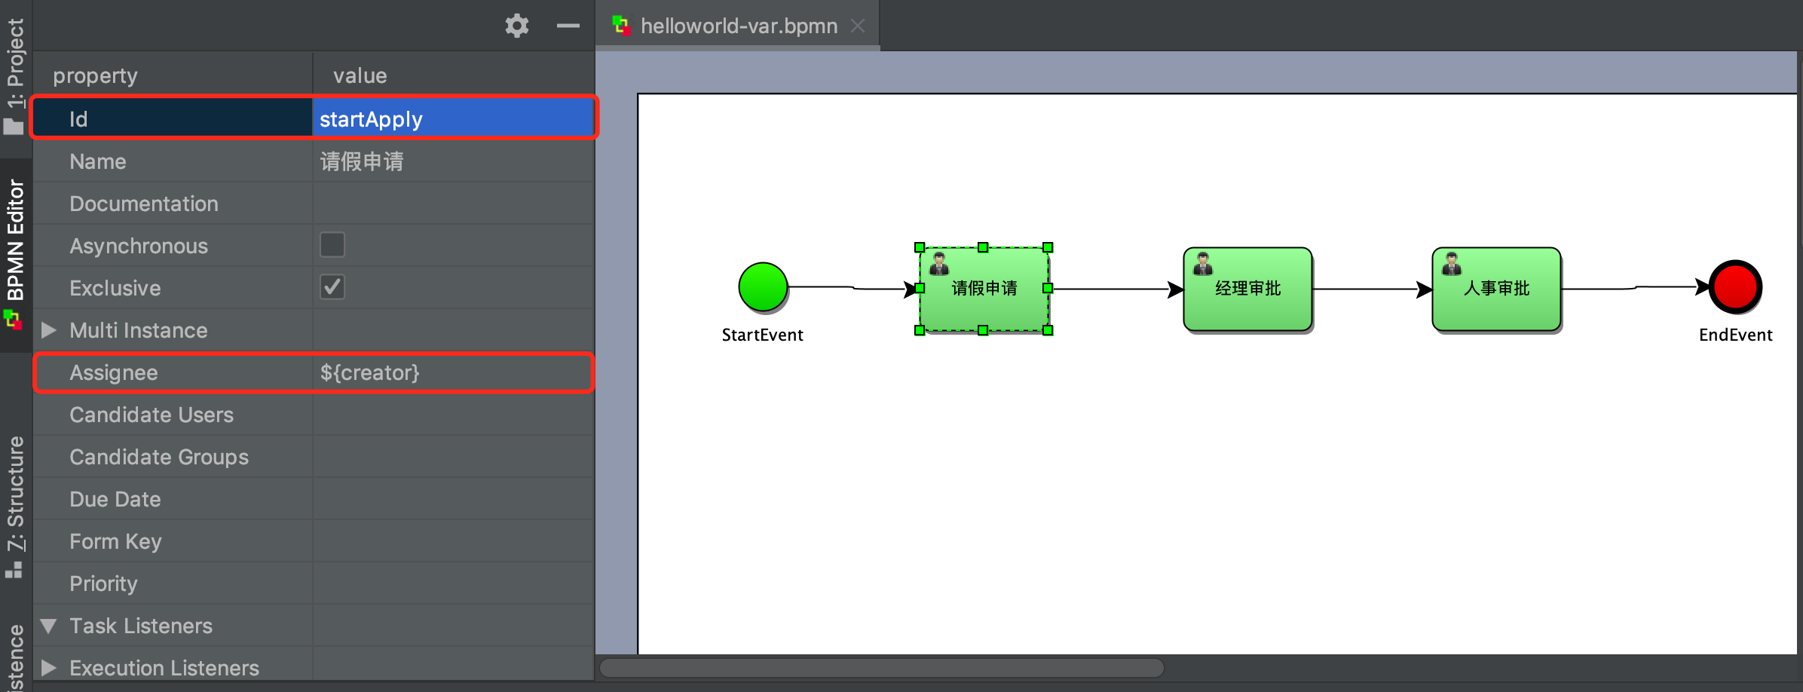Select the 请假申请 user task node
The width and height of the screenshot is (1803, 692).
tap(984, 289)
